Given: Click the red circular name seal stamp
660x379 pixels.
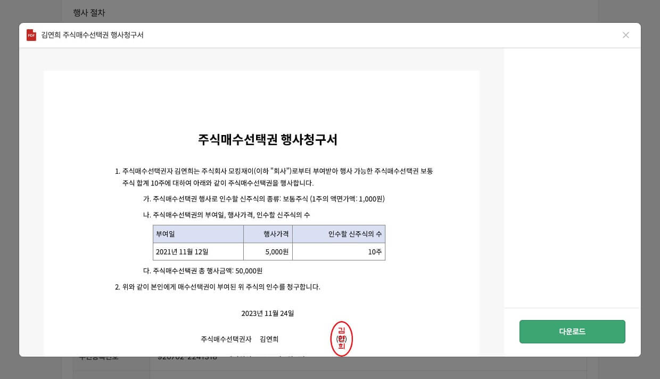Looking at the screenshot, I should click(342, 339).
